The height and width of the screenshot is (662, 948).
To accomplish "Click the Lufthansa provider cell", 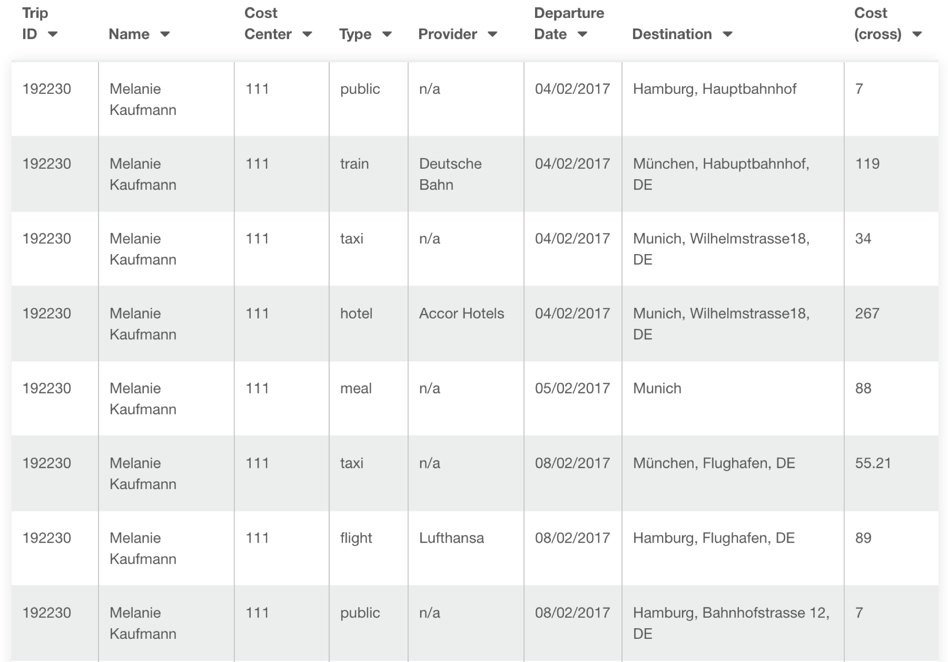I will click(x=466, y=548).
